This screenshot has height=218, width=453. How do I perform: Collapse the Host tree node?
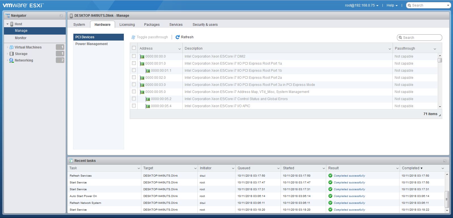click(7, 24)
